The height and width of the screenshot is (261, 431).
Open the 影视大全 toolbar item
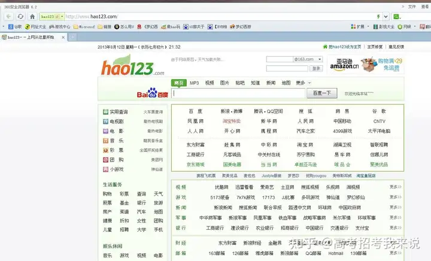pos(384,27)
